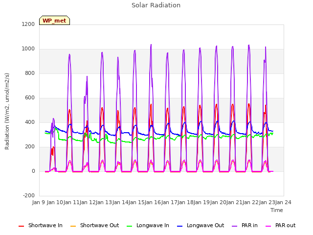Toggle Longwave Out legend entry
This screenshot has height=235, width=313.
point(201,226)
